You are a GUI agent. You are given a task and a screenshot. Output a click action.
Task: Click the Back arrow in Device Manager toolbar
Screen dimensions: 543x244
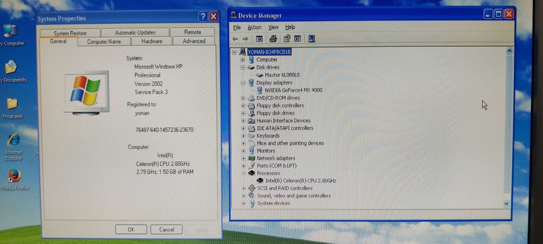pos(236,39)
